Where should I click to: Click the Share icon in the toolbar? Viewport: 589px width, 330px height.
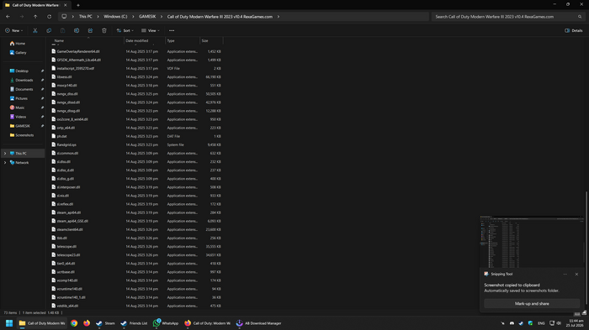91,30
